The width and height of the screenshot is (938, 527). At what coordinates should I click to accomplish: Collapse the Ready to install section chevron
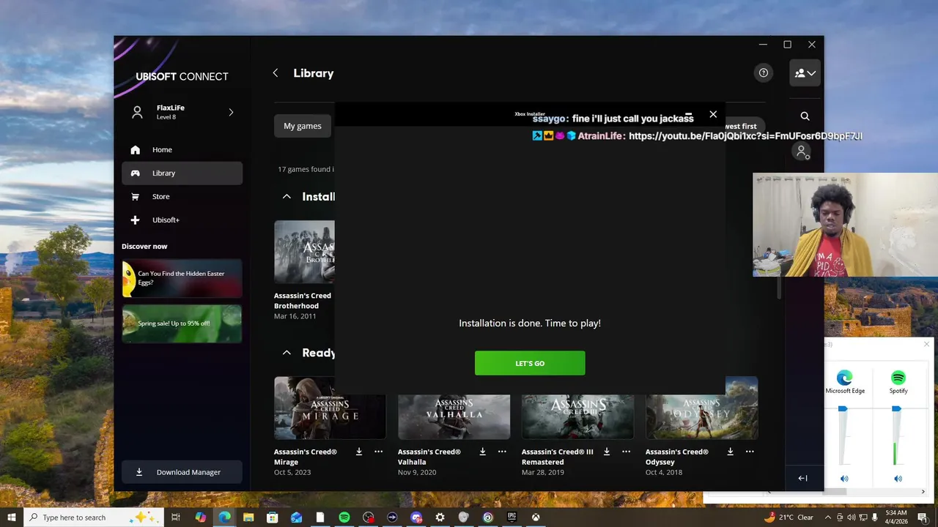click(287, 353)
